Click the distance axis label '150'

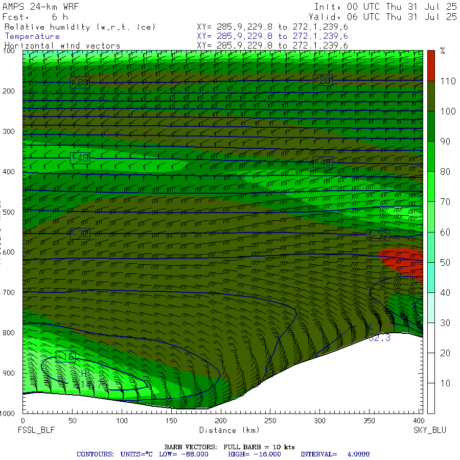tap(171, 421)
